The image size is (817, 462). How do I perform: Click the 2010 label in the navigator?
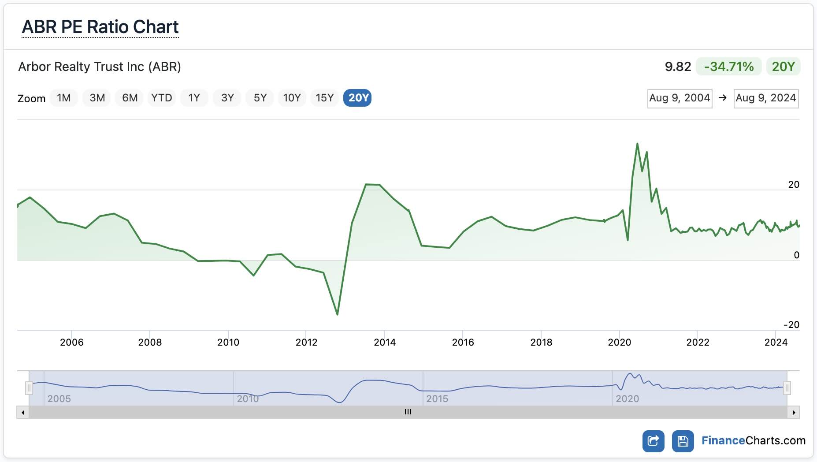(248, 399)
